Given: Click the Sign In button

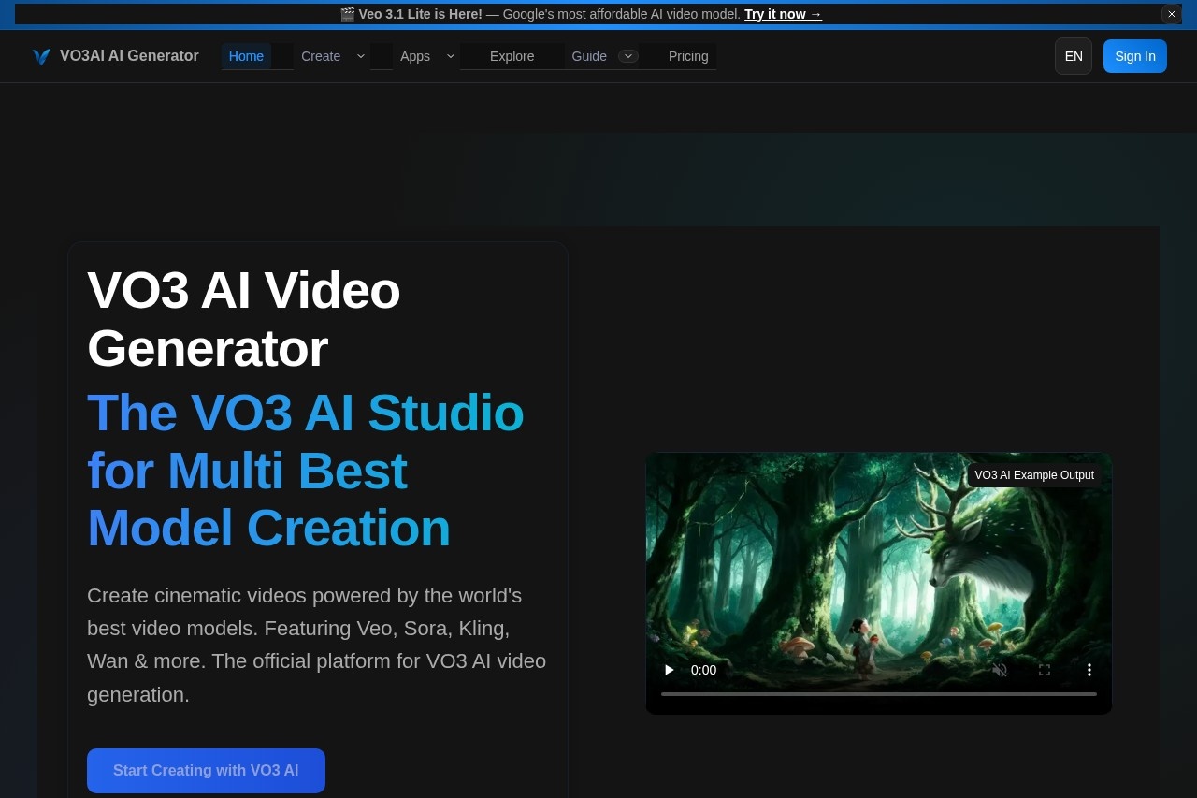Looking at the screenshot, I should click(x=1134, y=56).
